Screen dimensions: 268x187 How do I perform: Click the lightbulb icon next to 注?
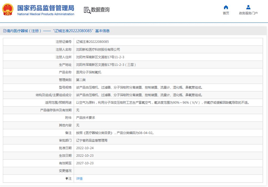pos(67,179)
